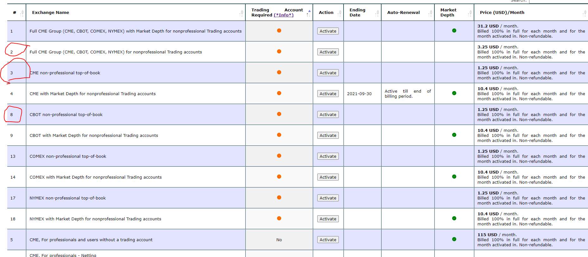Click the orange dot in the COMEX non-professional top-of-book row
Viewport: 588px width, 257px height.
(x=279, y=156)
